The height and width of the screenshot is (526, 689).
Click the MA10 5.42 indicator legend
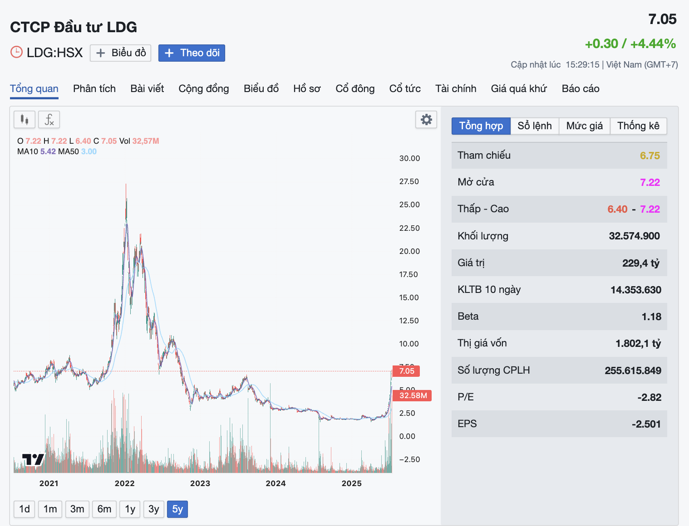pyautogui.click(x=36, y=151)
